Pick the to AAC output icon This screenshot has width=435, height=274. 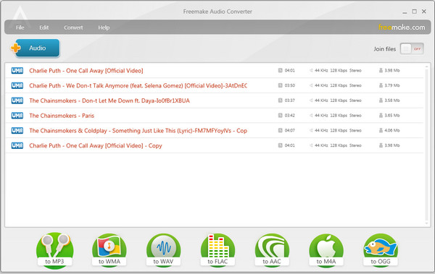click(272, 250)
